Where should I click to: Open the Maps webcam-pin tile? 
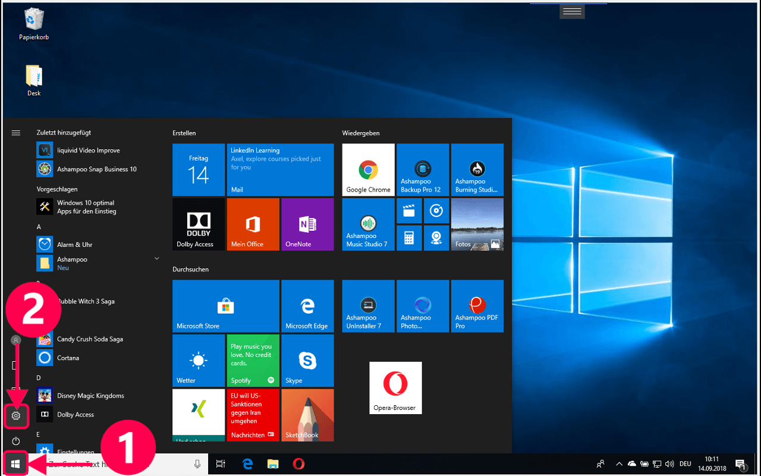[436, 238]
